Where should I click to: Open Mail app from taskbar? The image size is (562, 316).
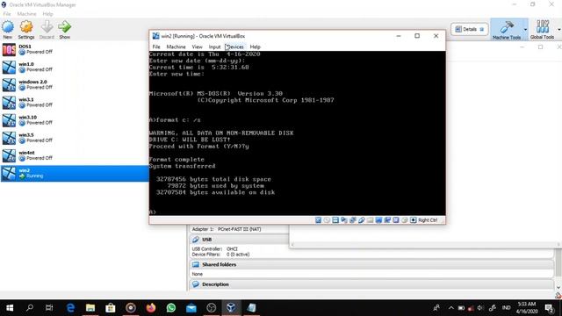(x=191, y=308)
